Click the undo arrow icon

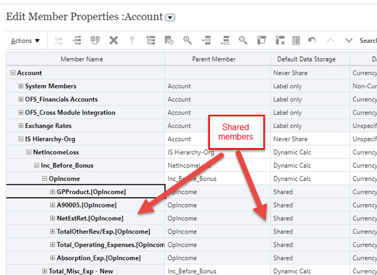pos(312,40)
